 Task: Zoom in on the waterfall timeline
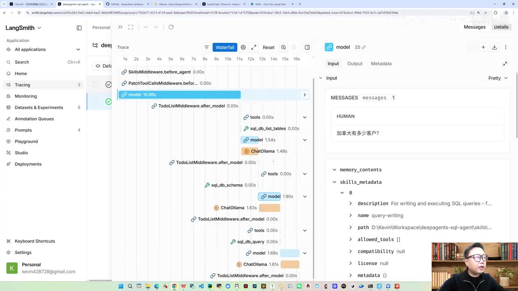coord(283,47)
